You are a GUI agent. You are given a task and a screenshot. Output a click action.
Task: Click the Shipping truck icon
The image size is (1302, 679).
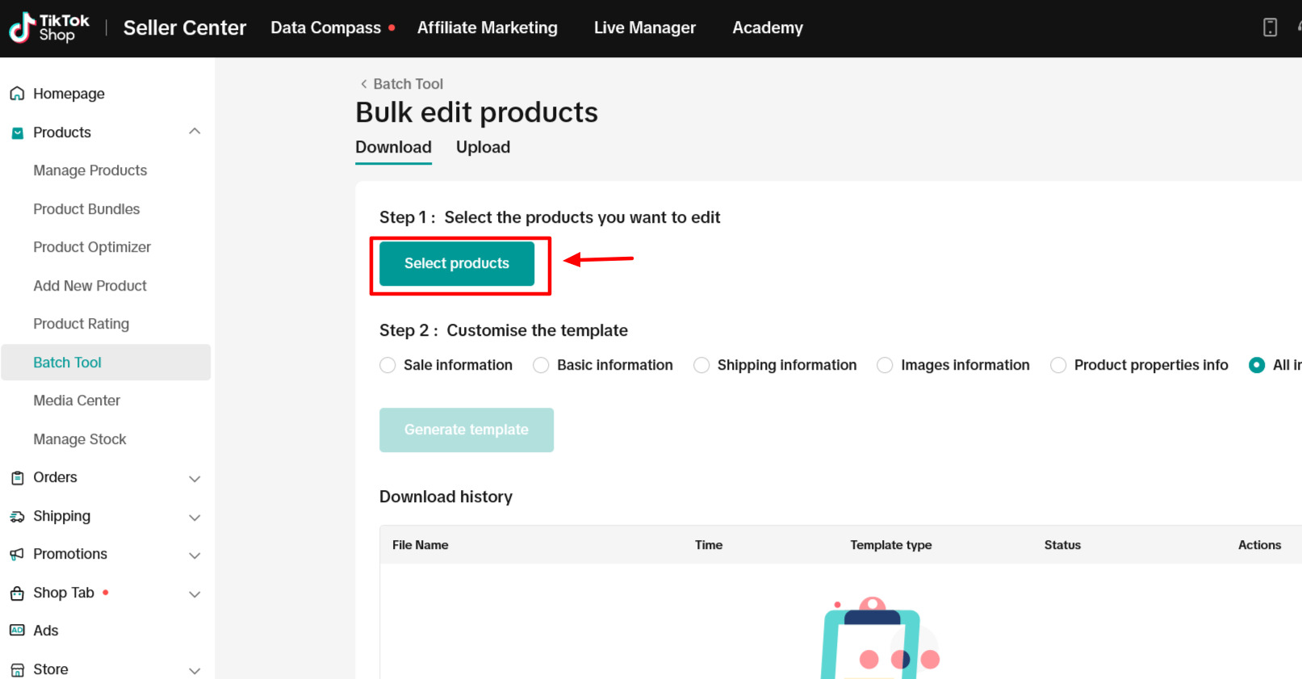[17, 517]
